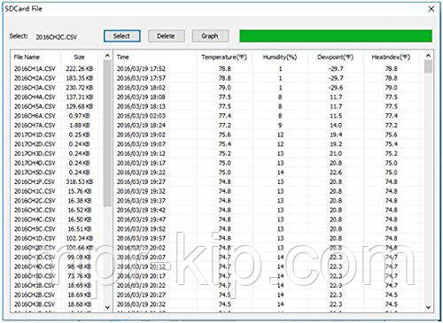Click the green progress bar
The image size is (443, 323).
coord(336,36)
